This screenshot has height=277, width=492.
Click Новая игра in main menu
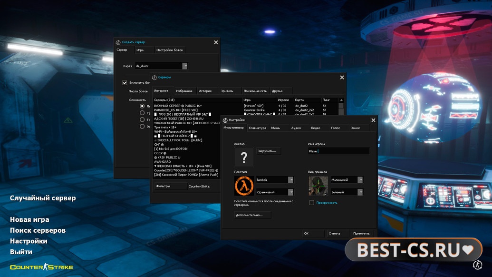[29, 219]
